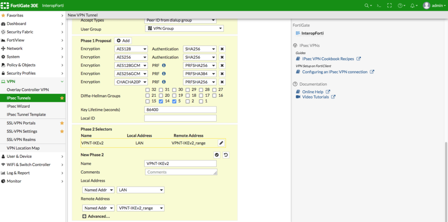Check Diffie-Hellman group 15
Viewport: 448px width, 222px height.
coord(147,101)
